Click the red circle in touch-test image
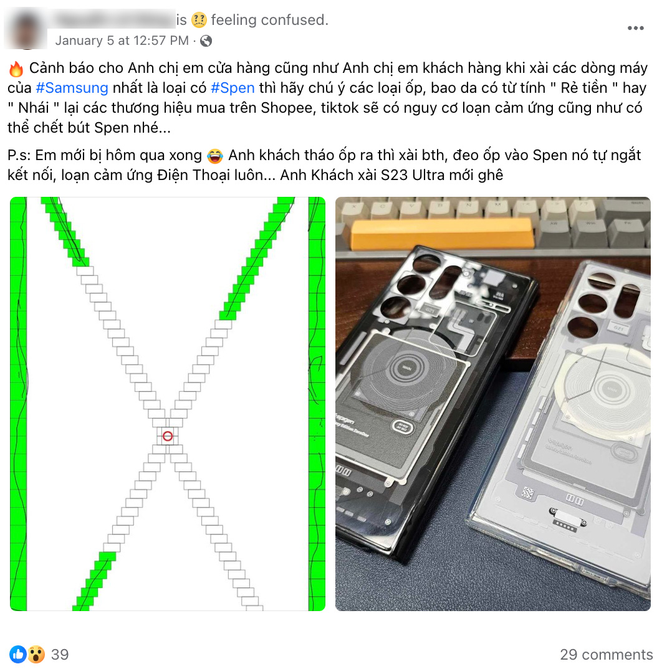This screenshot has width=662, height=669. 168,436
